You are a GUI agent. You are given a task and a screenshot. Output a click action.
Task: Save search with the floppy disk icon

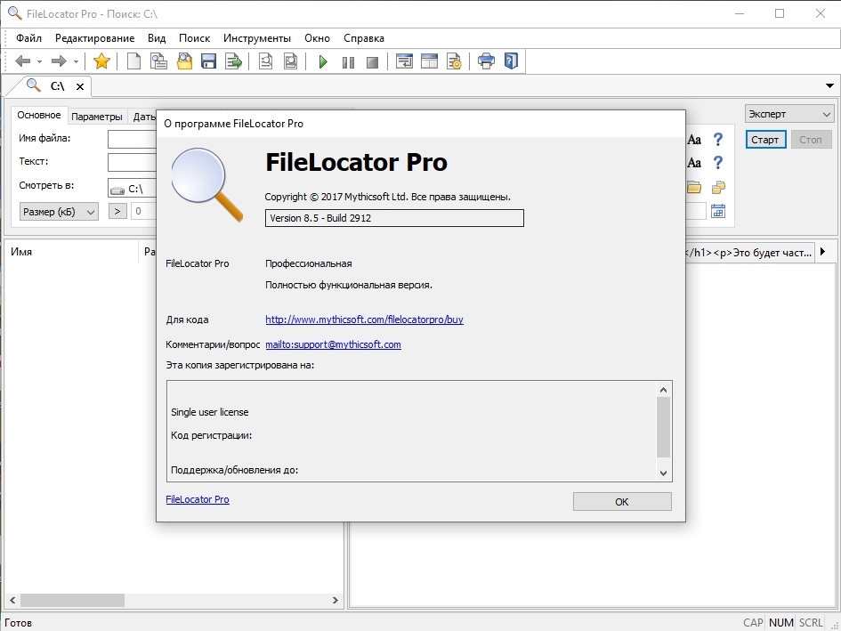(x=208, y=61)
